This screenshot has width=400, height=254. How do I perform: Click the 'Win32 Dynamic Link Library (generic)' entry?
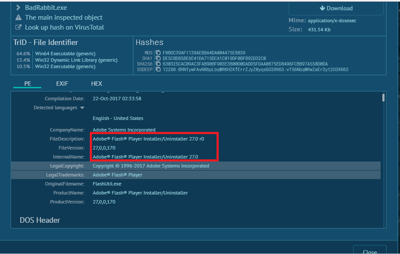(76, 60)
